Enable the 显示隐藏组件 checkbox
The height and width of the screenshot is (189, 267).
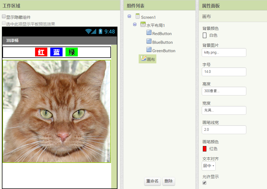tap(4, 17)
